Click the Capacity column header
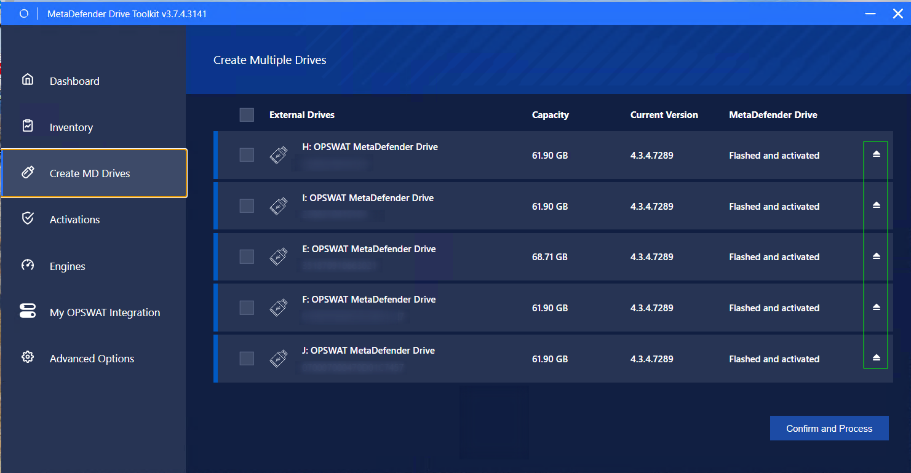The width and height of the screenshot is (911, 473). [x=551, y=115]
